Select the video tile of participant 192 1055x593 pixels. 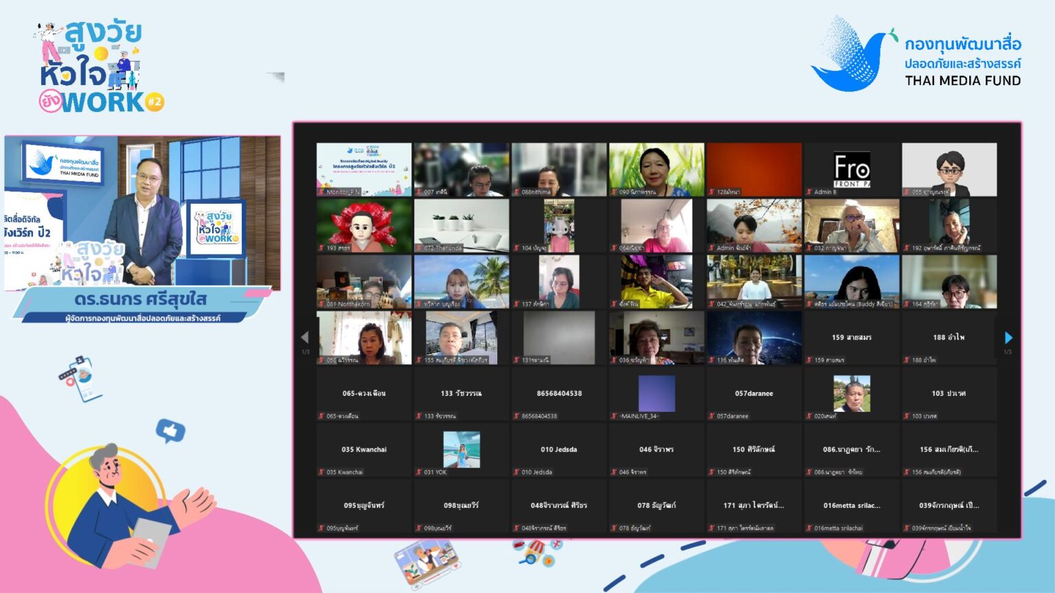949,226
